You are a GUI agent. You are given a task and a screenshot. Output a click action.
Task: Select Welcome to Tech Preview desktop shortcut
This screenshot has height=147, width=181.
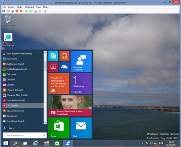(x=8, y=40)
